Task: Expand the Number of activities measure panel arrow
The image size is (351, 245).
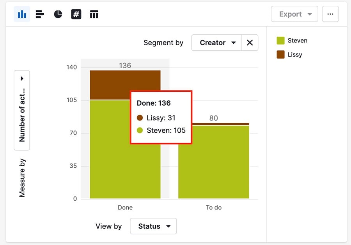Action: (x=21, y=78)
